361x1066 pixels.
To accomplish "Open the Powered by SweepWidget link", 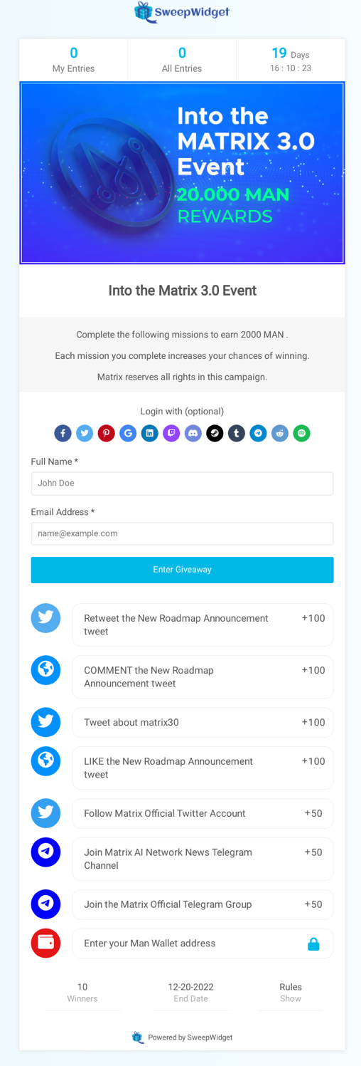I will (182, 1037).
